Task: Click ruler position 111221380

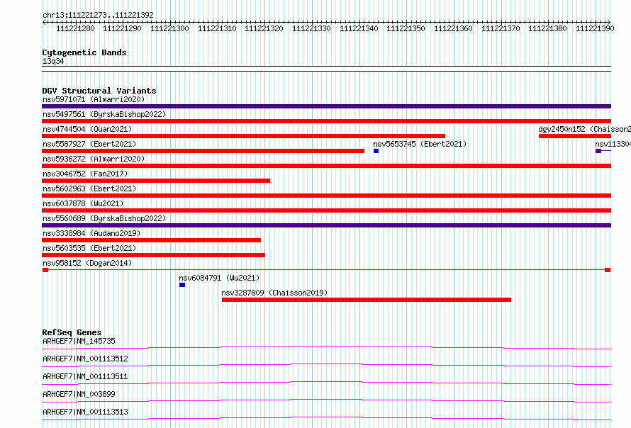Action: [547, 28]
